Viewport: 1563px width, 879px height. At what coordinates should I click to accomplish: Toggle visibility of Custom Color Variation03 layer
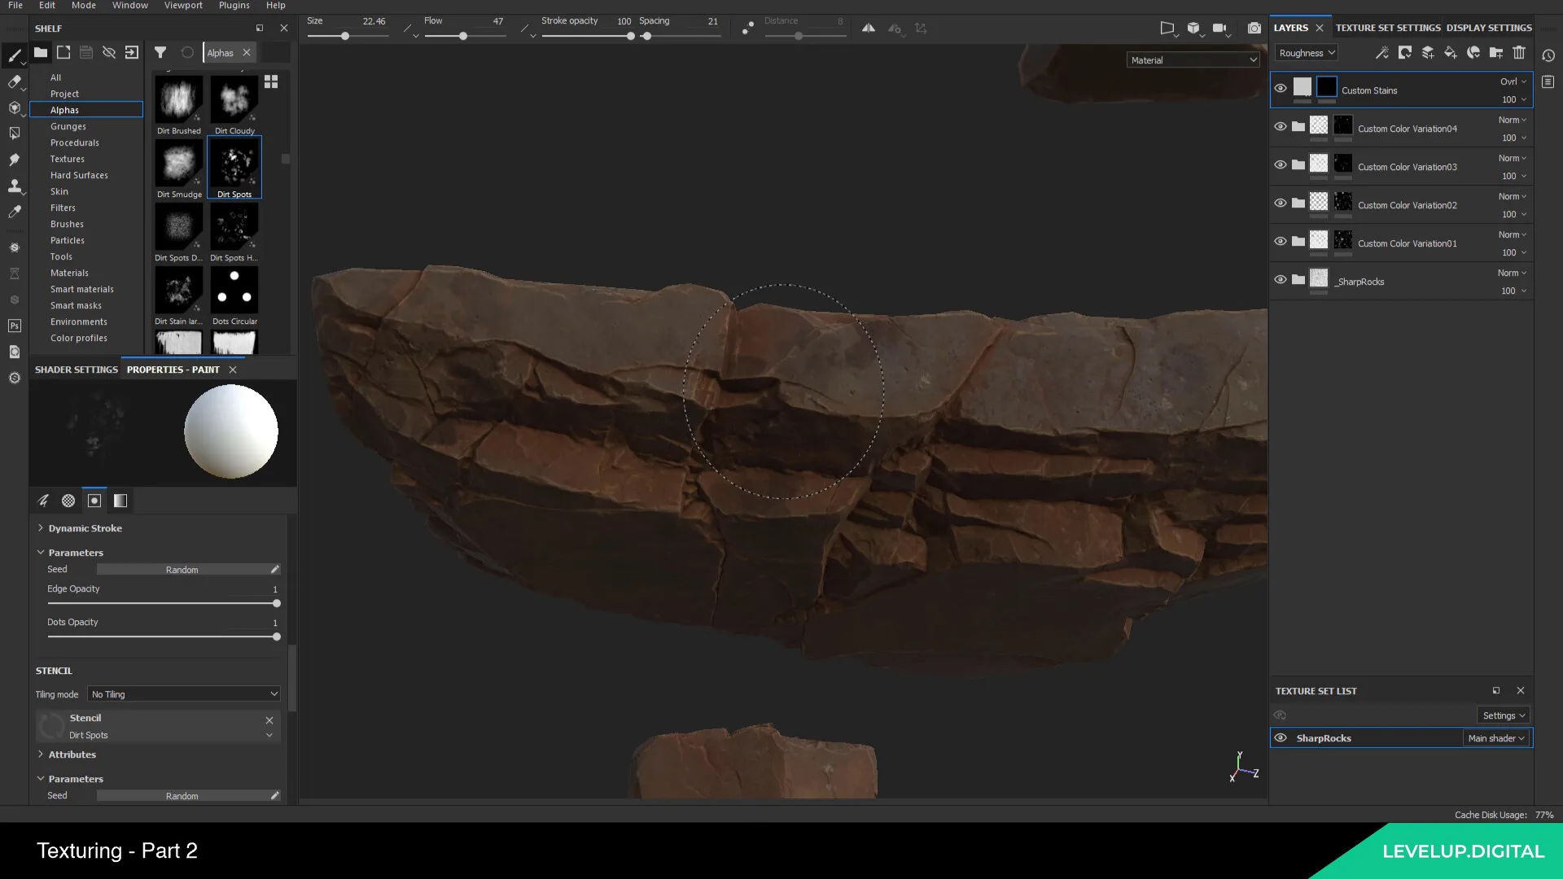click(1281, 165)
